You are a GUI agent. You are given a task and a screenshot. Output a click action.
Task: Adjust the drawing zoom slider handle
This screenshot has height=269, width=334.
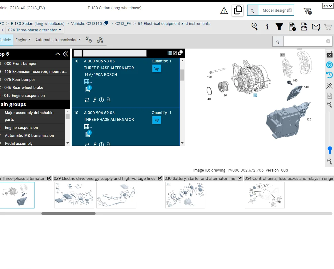[329, 150]
